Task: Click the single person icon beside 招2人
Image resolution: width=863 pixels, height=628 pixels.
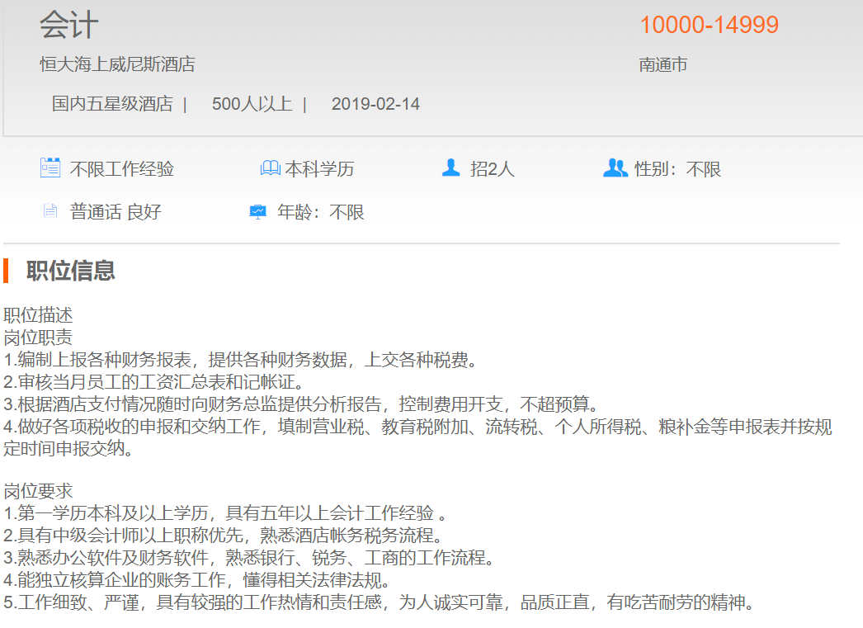Action: (x=450, y=168)
